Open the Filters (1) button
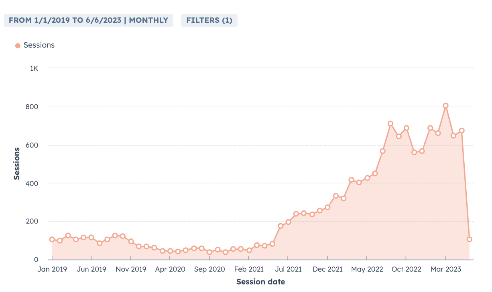 [x=209, y=20]
